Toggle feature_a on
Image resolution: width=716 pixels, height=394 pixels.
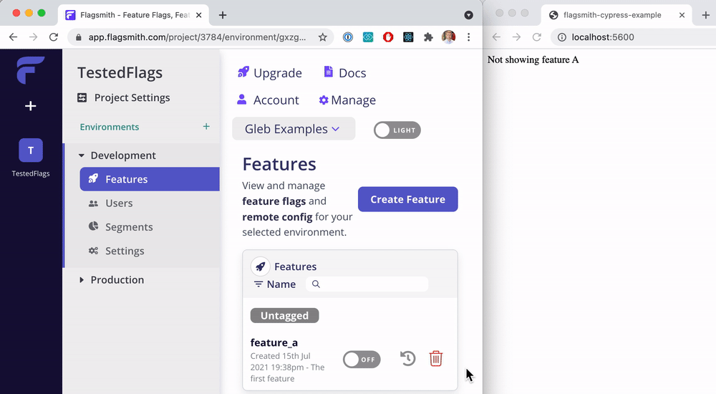tap(362, 360)
